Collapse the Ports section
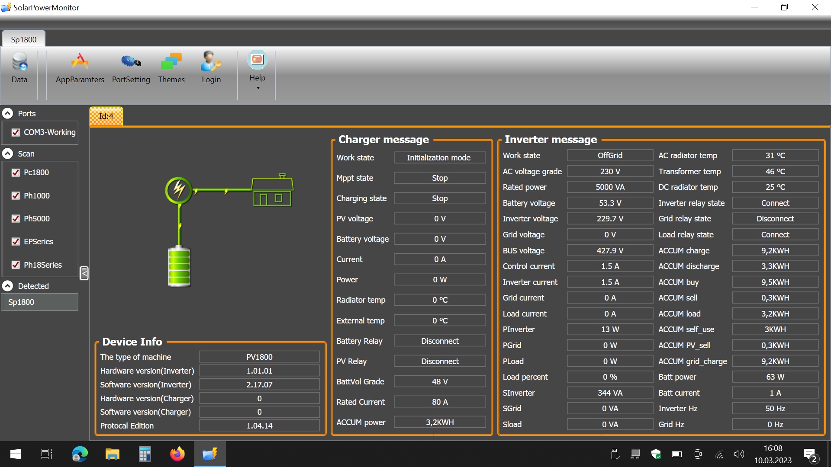Image resolution: width=831 pixels, height=467 pixels. 8,113
